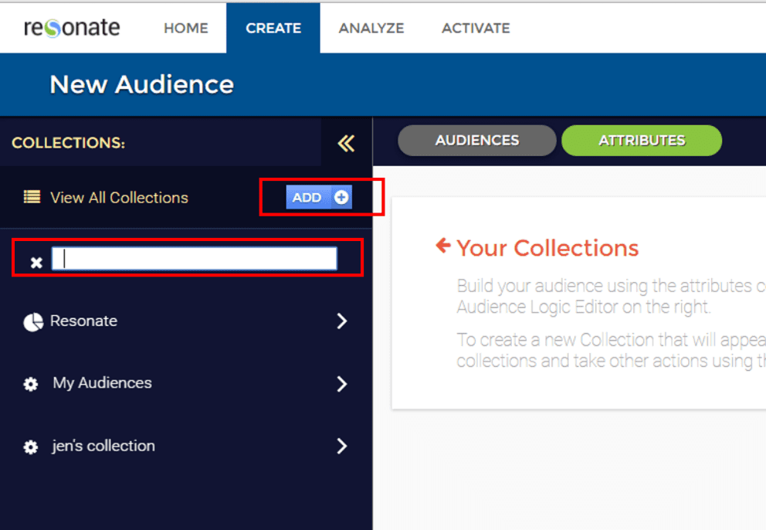Image resolution: width=766 pixels, height=530 pixels.
Task: Focus the new collection name field
Action: pos(194,258)
